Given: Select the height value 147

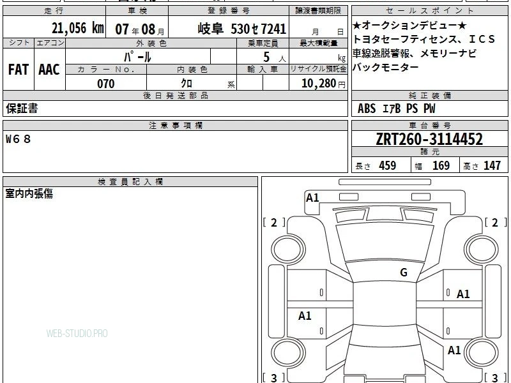Looking at the screenshot, I should (492, 165).
